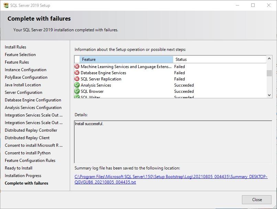Click success icon beside SQL Browser
This screenshot has height=209, width=277.
coord(77,91)
